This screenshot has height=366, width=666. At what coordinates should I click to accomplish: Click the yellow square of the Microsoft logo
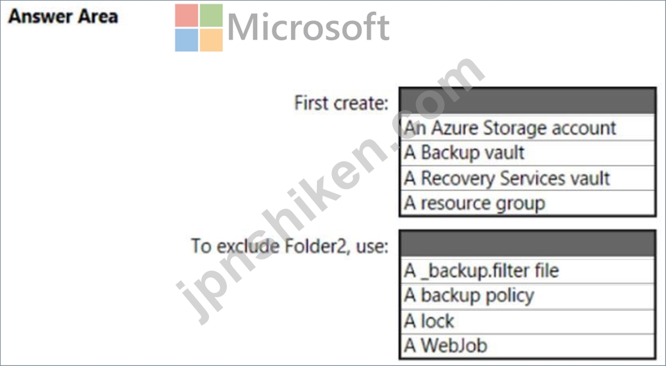coord(211,39)
